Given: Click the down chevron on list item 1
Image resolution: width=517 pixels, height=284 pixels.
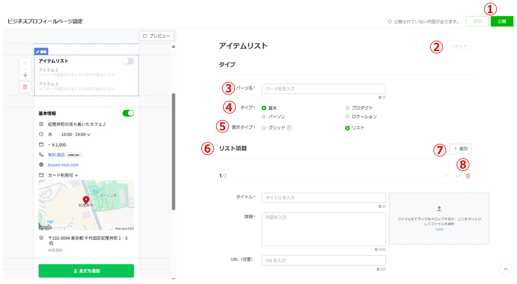Looking at the screenshot, I should point(458,176).
